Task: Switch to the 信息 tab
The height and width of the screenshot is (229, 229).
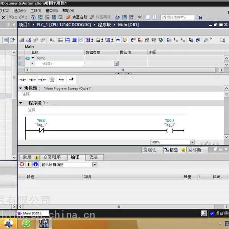Action: (x=174, y=150)
